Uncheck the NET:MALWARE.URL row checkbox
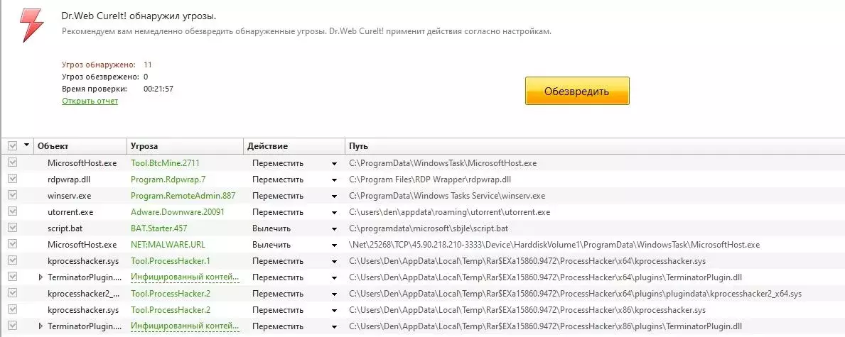 coord(12,244)
